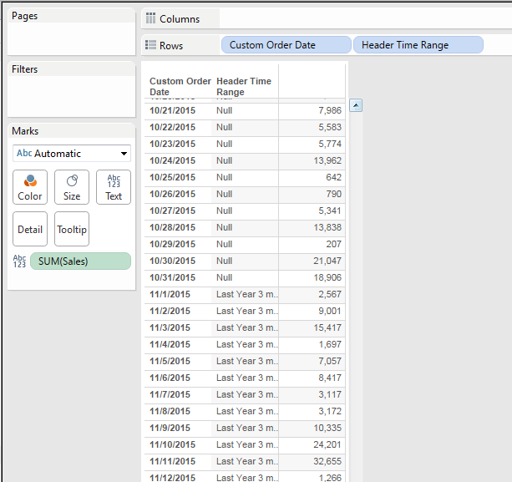Select the 10/26/2015 row label
Screen dimensions: 512x482
[x=172, y=194]
